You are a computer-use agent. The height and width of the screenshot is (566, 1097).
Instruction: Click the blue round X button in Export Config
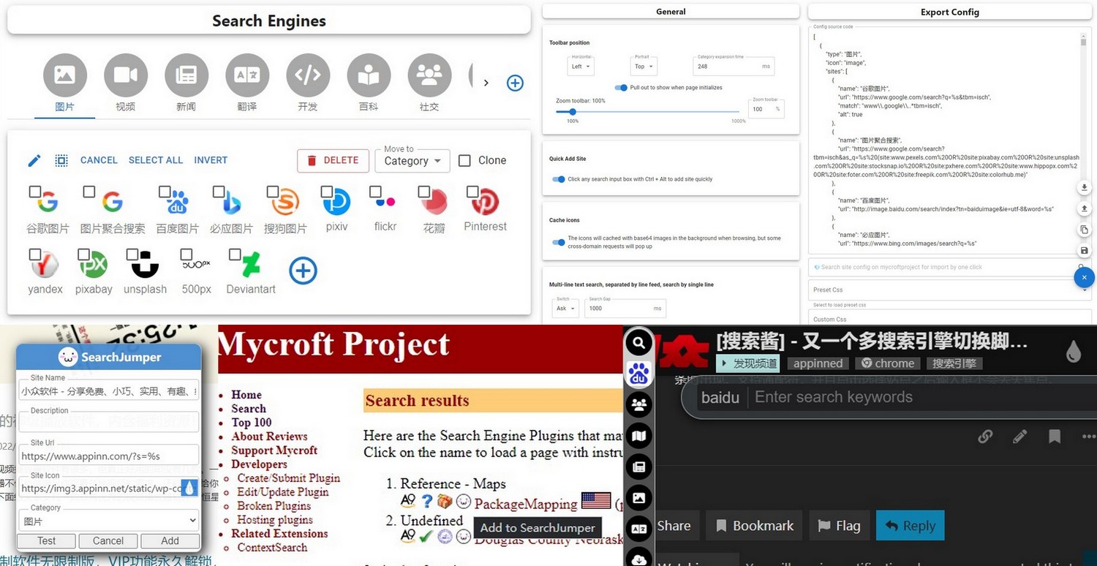point(1085,278)
